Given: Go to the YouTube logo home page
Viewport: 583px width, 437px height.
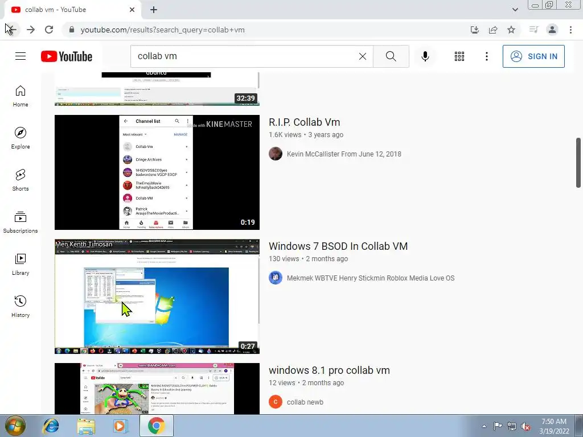Looking at the screenshot, I should pyautogui.click(x=67, y=56).
